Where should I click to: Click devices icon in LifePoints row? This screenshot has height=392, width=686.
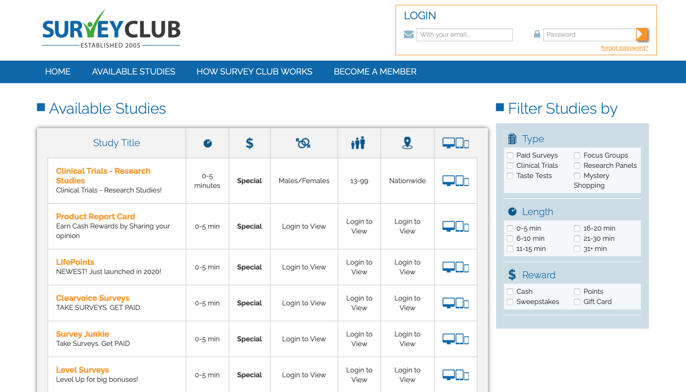click(456, 267)
